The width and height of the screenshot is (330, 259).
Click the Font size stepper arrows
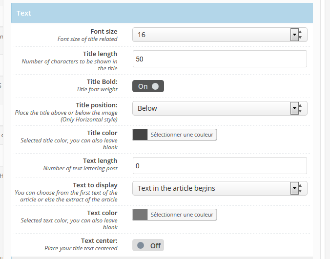click(300, 35)
